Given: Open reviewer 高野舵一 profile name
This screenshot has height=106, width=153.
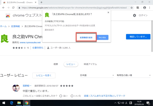Looking at the screenshot, I should [27, 86].
